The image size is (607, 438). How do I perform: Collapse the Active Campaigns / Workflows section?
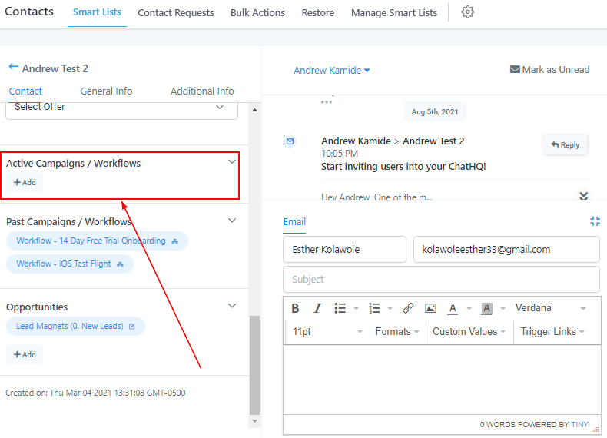[x=232, y=162]
